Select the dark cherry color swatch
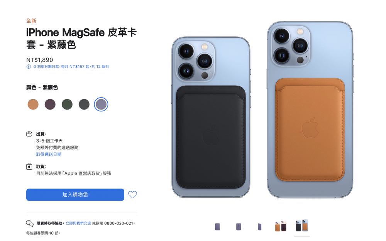The image size is (386, 241). click(x=50, y=104)
